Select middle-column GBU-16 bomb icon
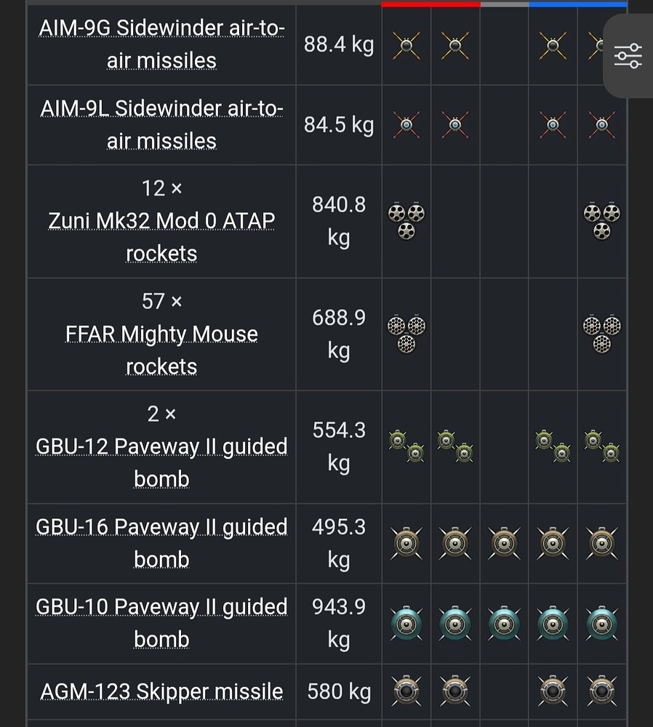This screenshot has height=727, width=653. pos(504,543)
